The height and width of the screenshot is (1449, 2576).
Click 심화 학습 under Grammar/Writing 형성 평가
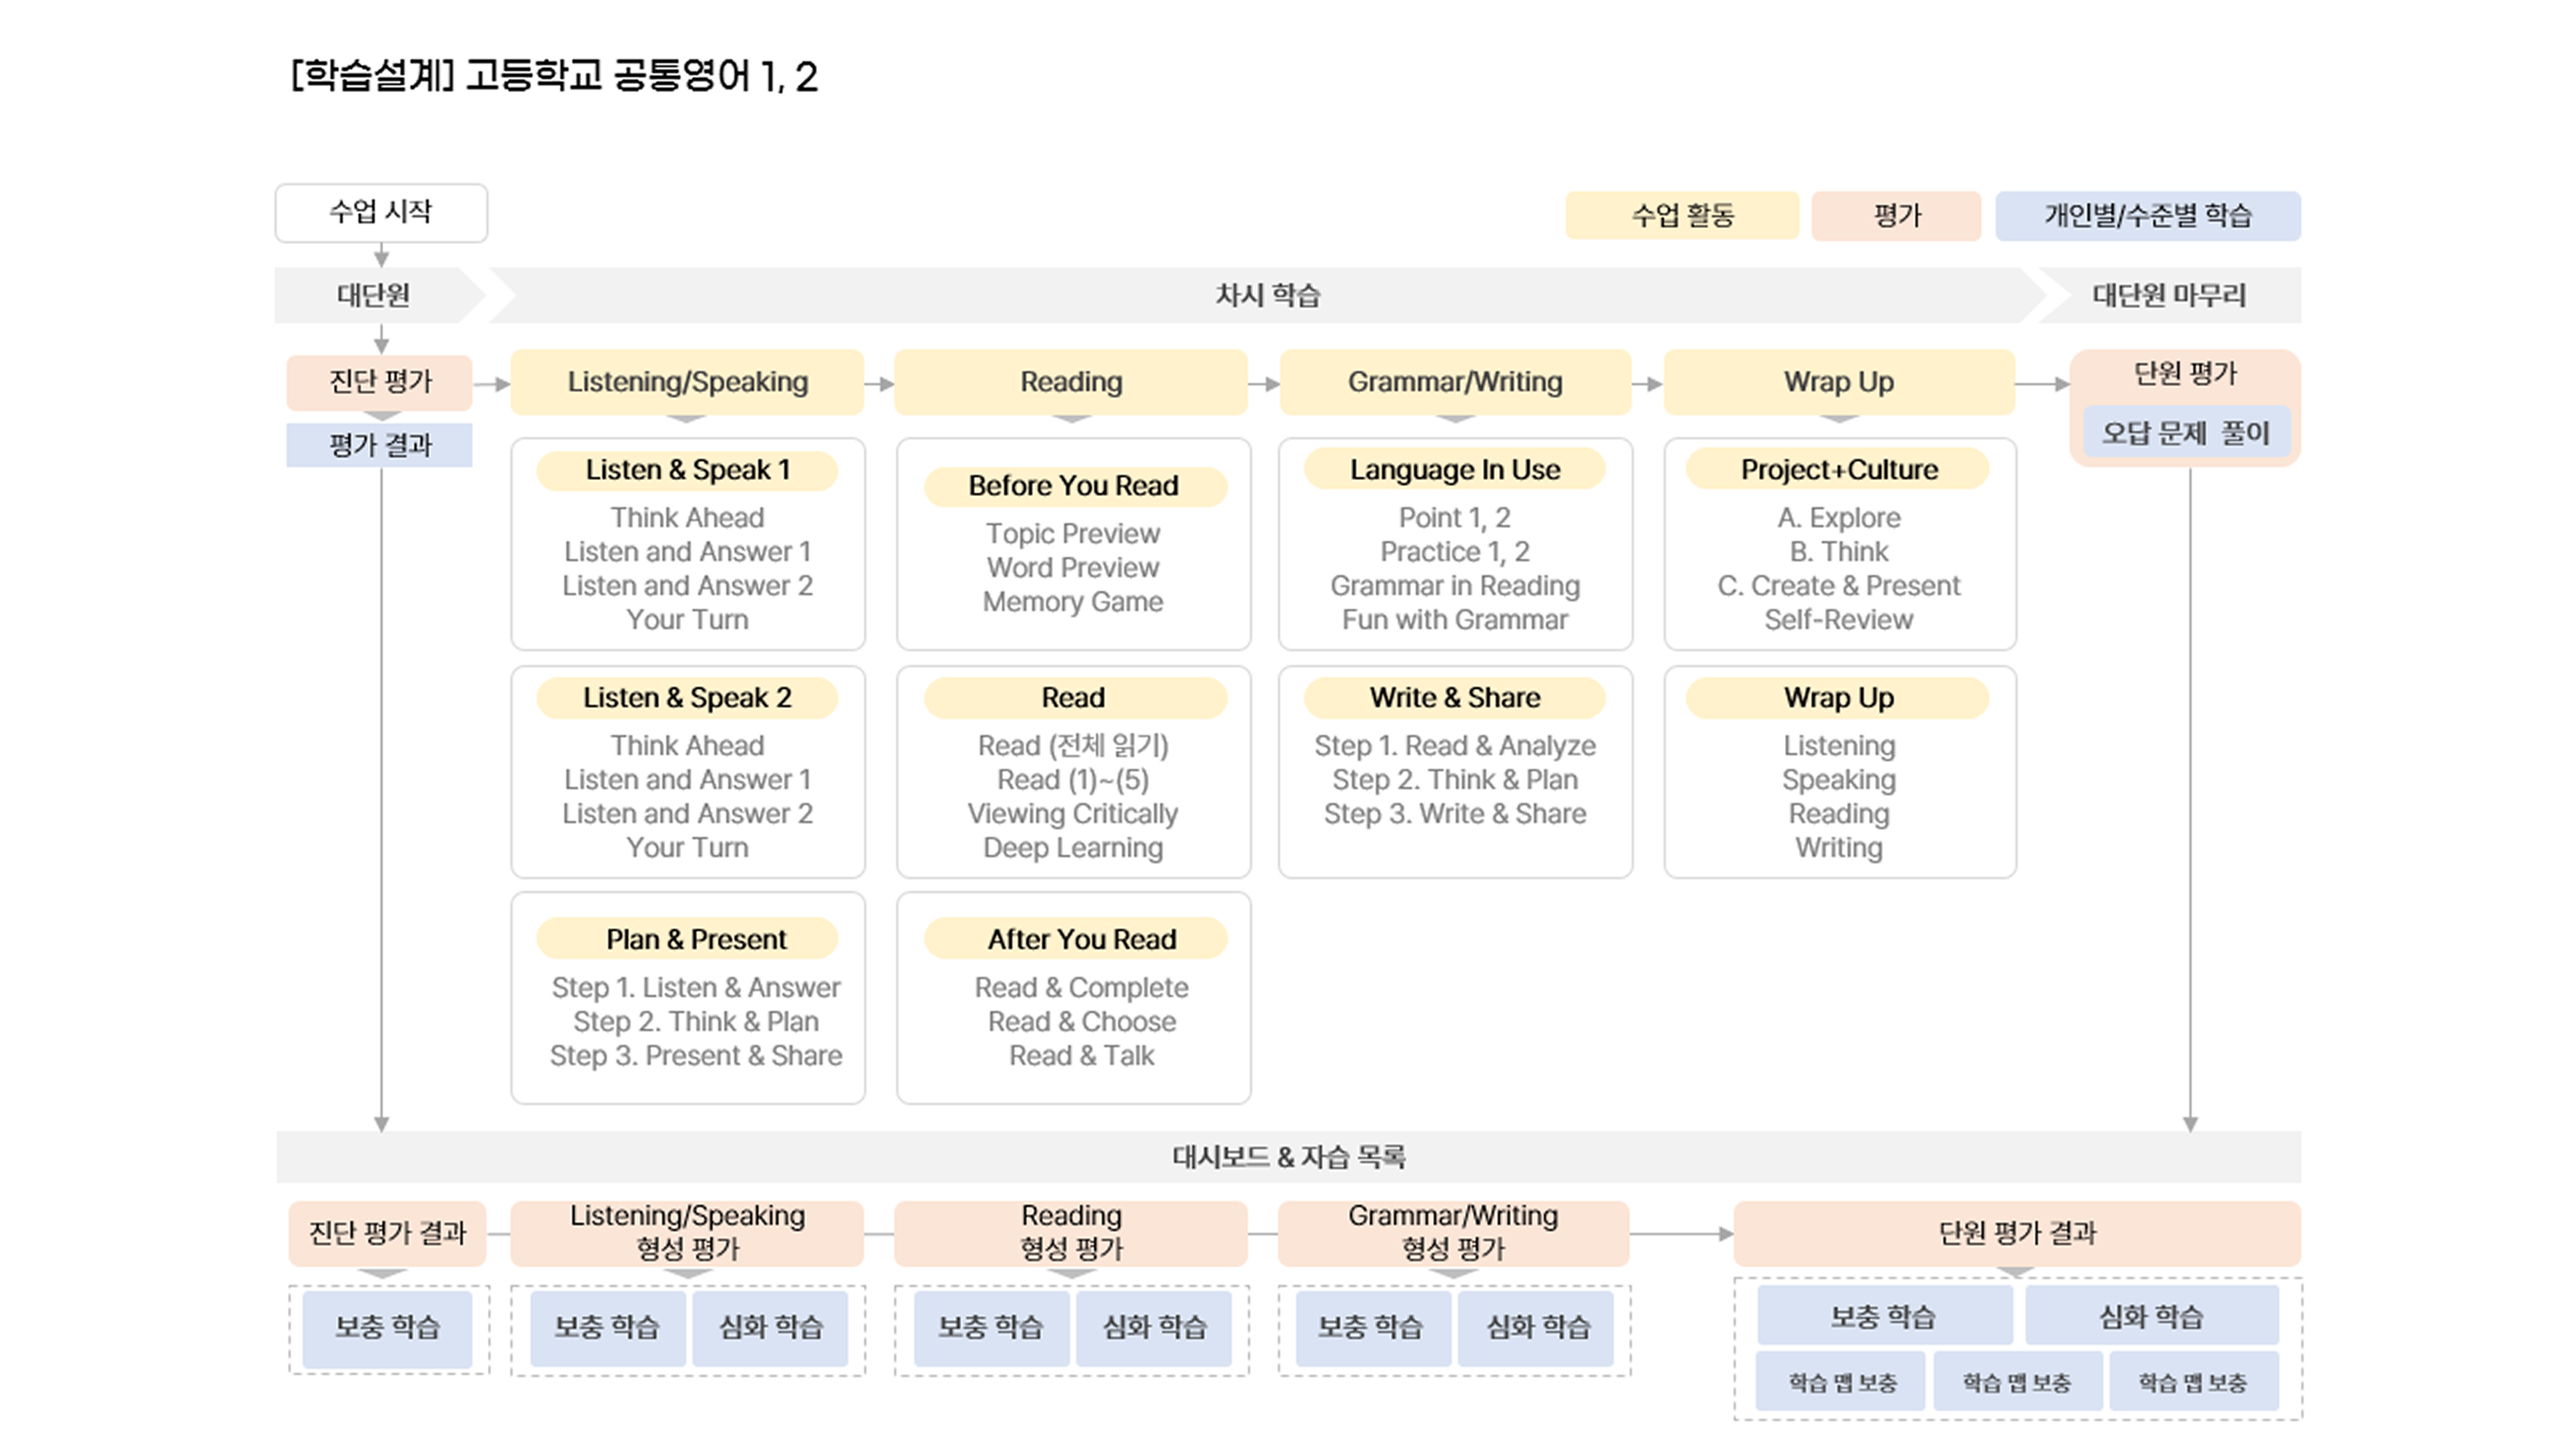point(1537,1328)
